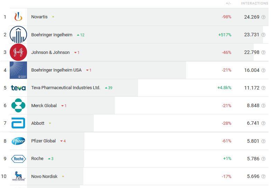Click question mark next to 5.696
Image resolution: width=272 pixels, height=188 pixels.
click(x=263, y=176)
